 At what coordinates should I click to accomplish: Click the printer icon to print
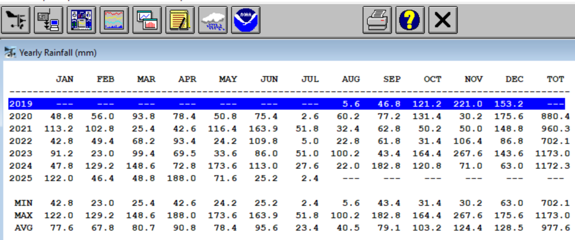[377, 20]
